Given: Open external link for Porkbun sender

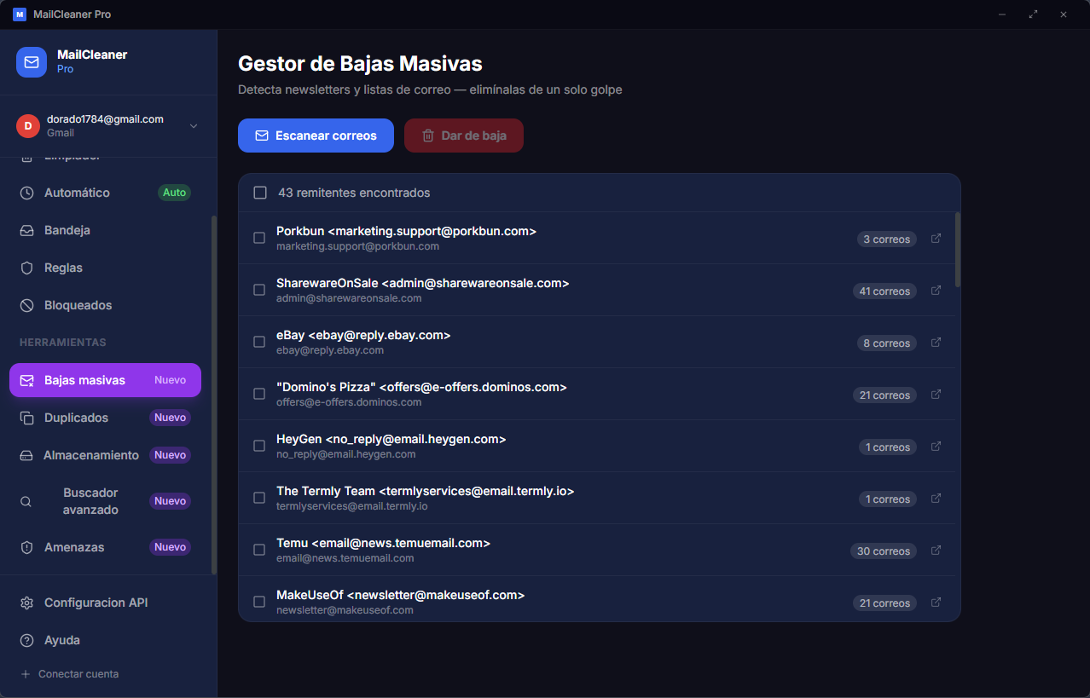Looking at the screenshot, I should click(x=936, y=239).
